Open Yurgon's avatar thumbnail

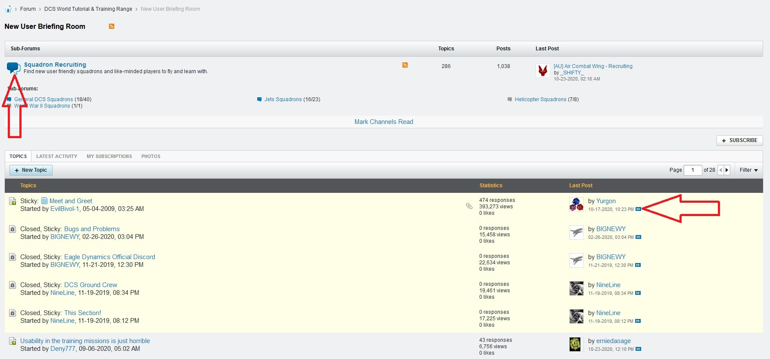pos(576,204)
